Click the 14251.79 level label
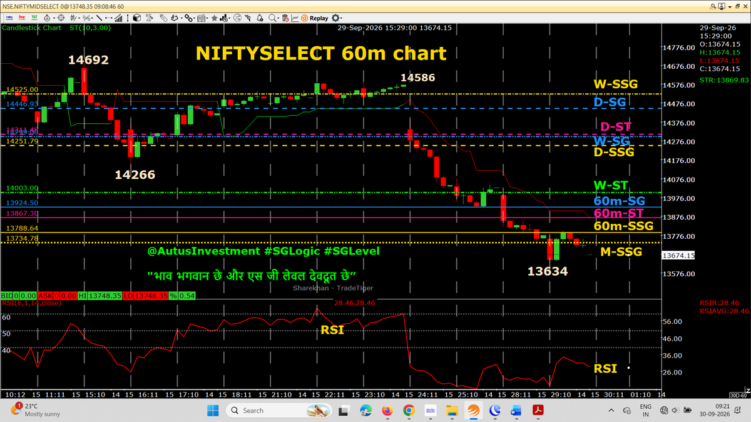Viewport: 751px width, 422px height. (x=22, y=141)
